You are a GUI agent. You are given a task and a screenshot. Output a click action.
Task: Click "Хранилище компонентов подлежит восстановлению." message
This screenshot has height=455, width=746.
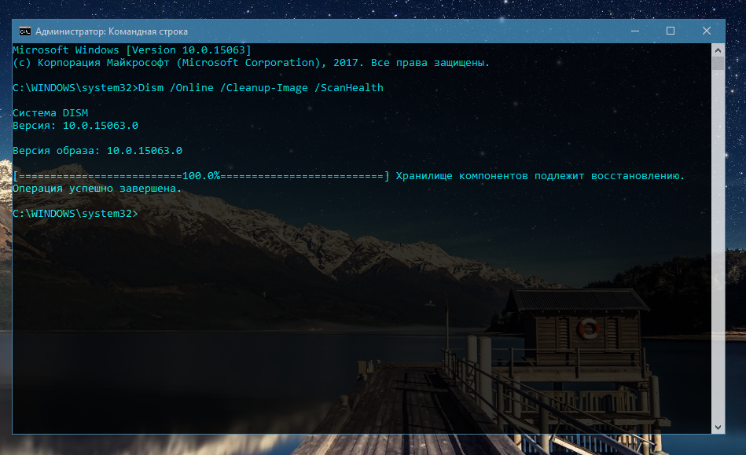click(x=540, y=176)
